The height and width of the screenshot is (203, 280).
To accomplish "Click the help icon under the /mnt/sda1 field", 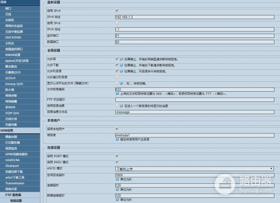I will coord(117,139).
